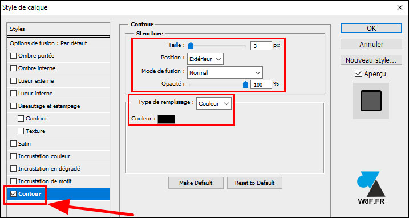Open the Mode de fusion dropdown
This screenshot has height=218, width=409.
pos(225,73)
